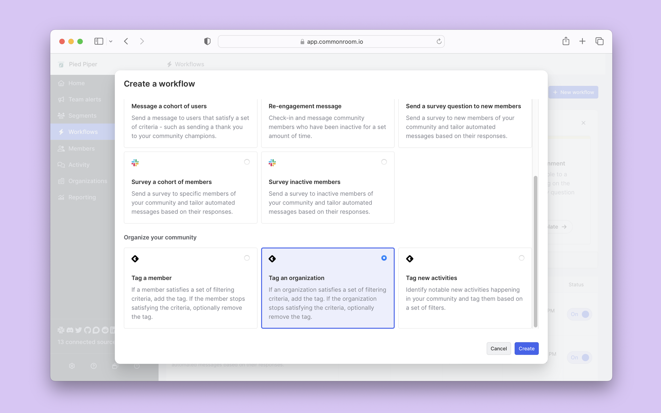Go back with Safari back chevron
The width and height of the screenshot is (661, 413).
pos(126,41)
